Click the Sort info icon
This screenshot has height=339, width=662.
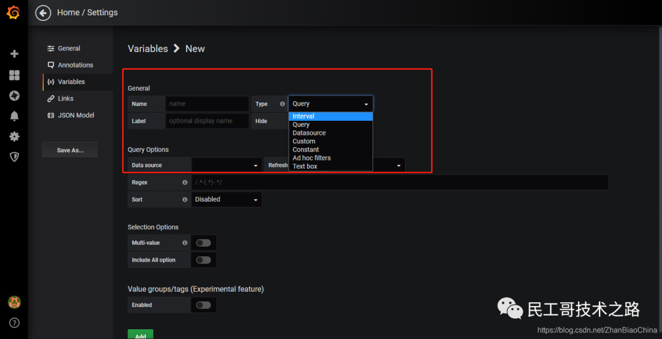click(185, 200)
